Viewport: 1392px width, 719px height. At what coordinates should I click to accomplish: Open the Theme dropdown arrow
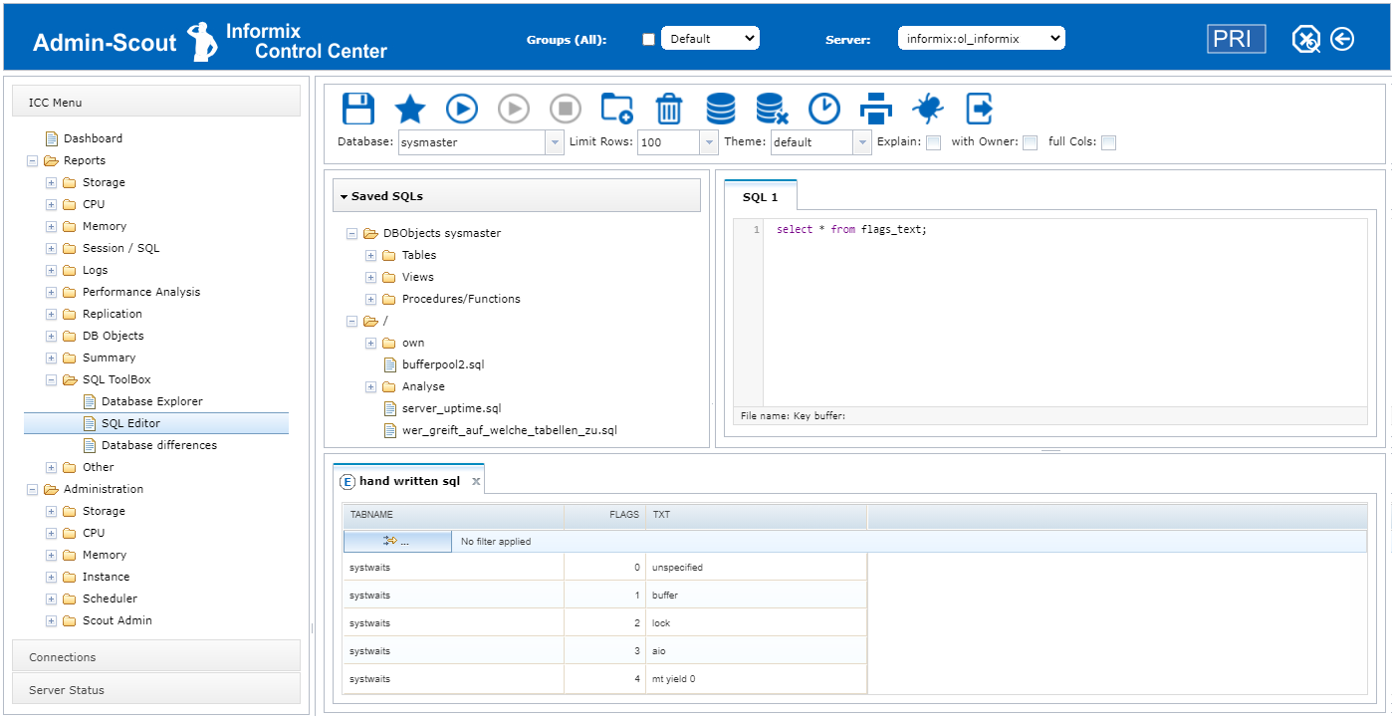[x=862, y=142]
